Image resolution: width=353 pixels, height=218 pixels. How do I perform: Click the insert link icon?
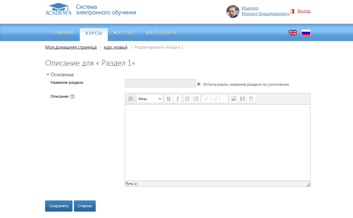tap(206, 99)
